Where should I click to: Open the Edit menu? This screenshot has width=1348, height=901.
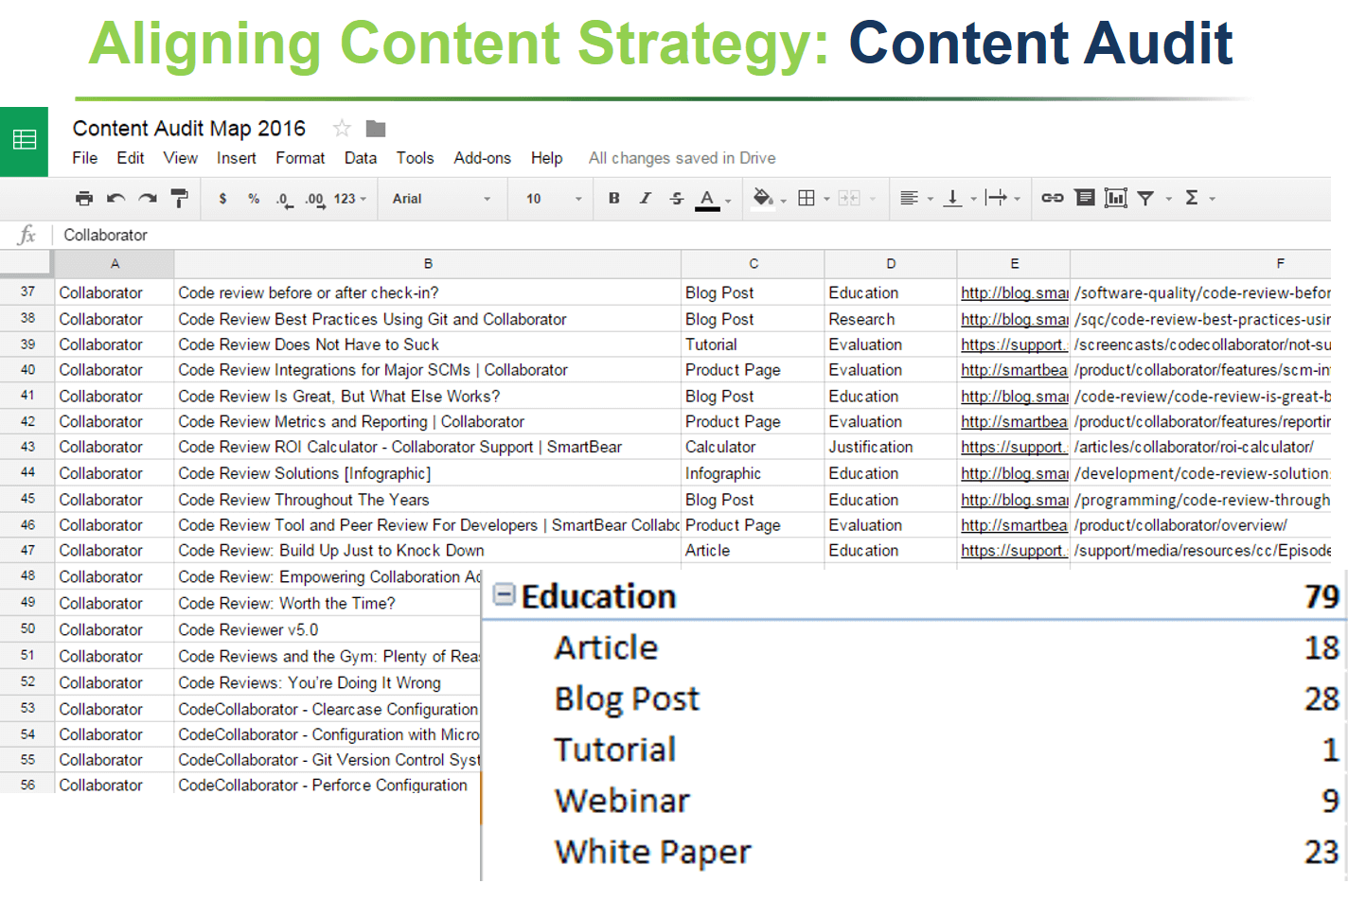pyautogui.click(x=130, y=158)
